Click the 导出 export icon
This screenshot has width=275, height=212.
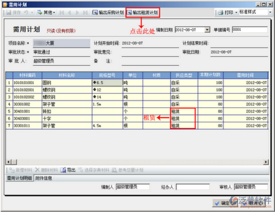point(63,170)
